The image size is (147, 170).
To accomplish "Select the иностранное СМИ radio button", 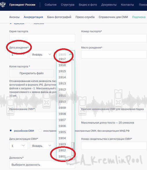I will click(40, 131).
